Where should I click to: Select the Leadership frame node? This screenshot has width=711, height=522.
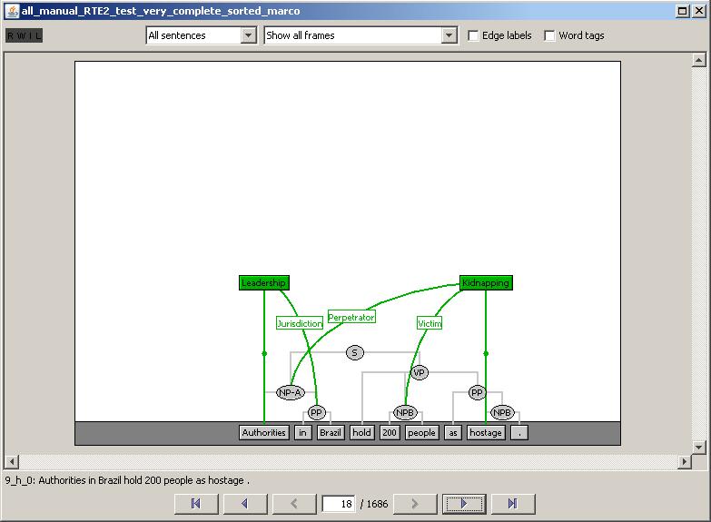point(264,282)
